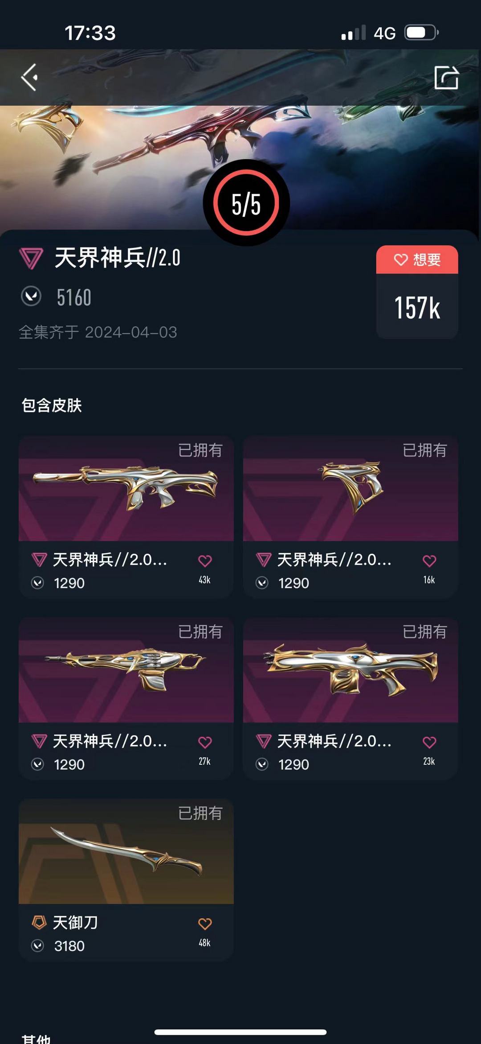Tap the pink tier icon beside bundle title

coord(31,259)
